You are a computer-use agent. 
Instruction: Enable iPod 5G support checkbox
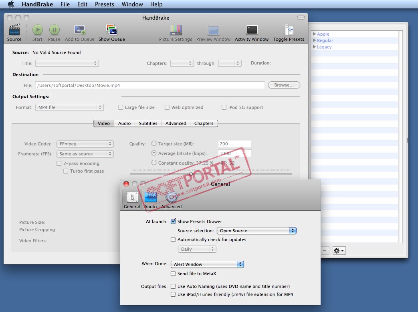tap(224, 107)
